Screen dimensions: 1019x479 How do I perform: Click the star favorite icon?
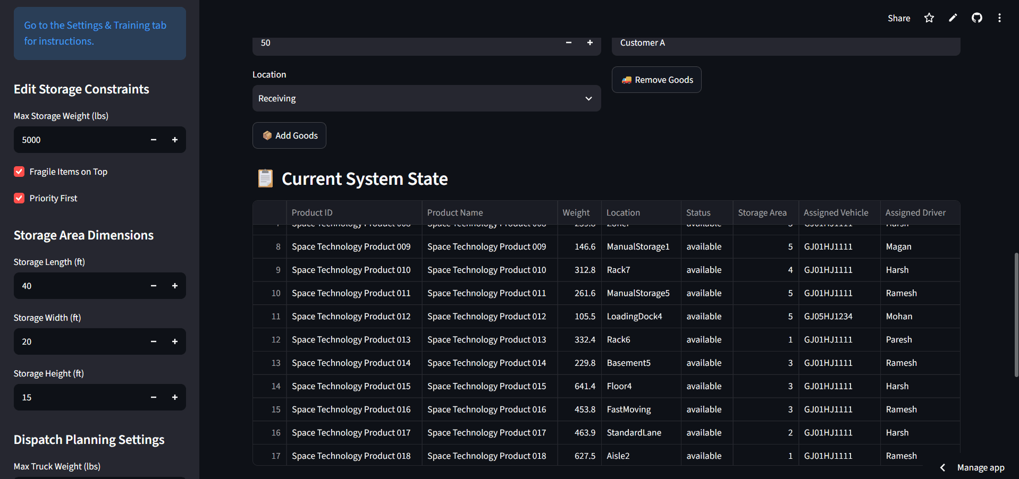tap(929, 18)
